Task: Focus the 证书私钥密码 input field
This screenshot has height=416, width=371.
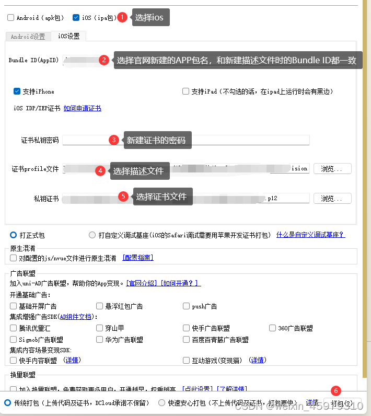Action: (186, 140)
